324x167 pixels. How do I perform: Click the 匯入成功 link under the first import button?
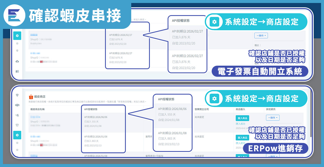tap(240, 123)
